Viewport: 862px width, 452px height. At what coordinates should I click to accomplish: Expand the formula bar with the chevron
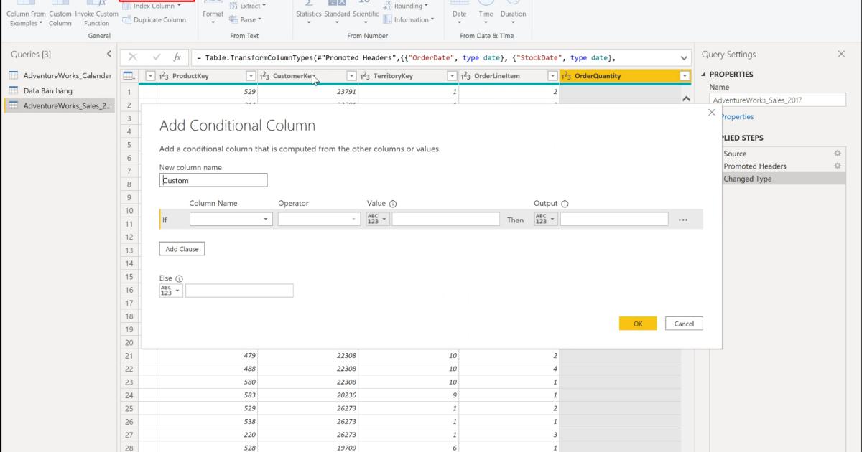(682, 57)
